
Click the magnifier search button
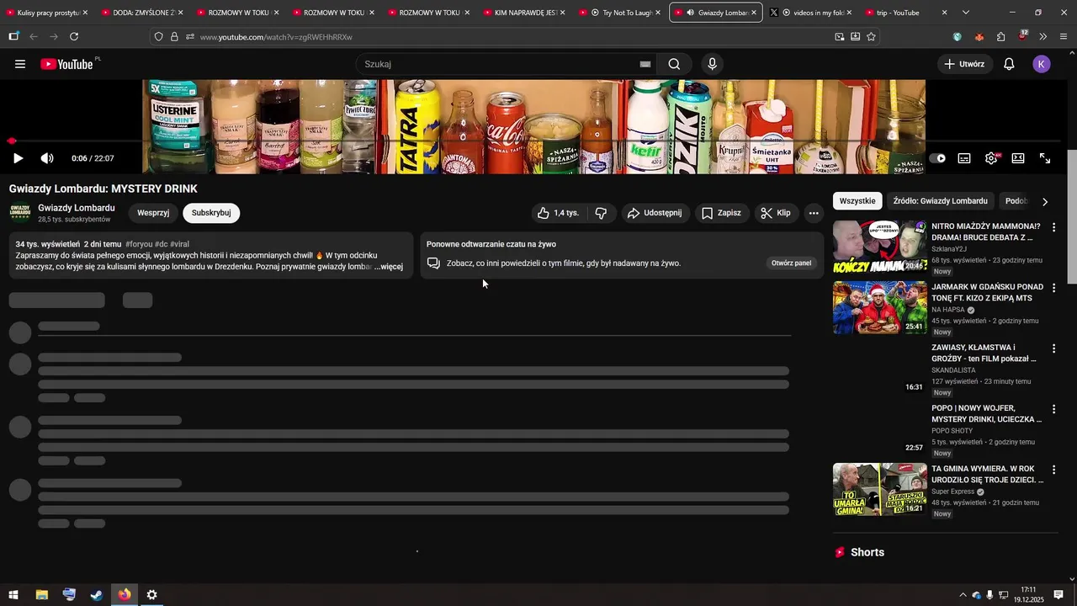[x=674, y=64]
